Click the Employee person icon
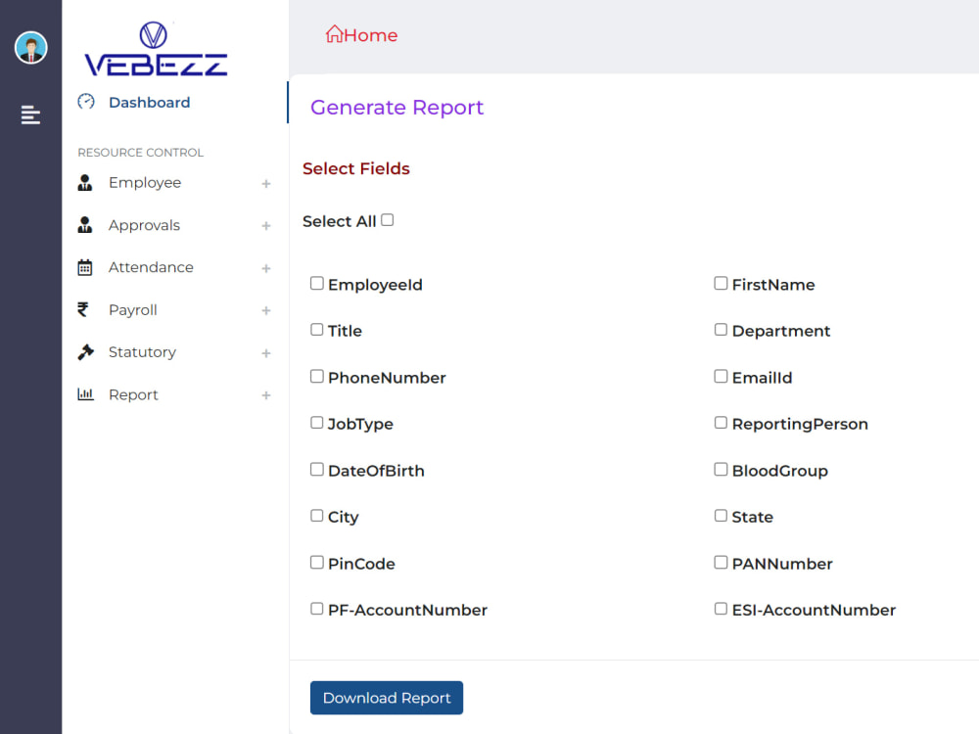The image size is (979, 734). pyautogui.click(x=85, y=182)
